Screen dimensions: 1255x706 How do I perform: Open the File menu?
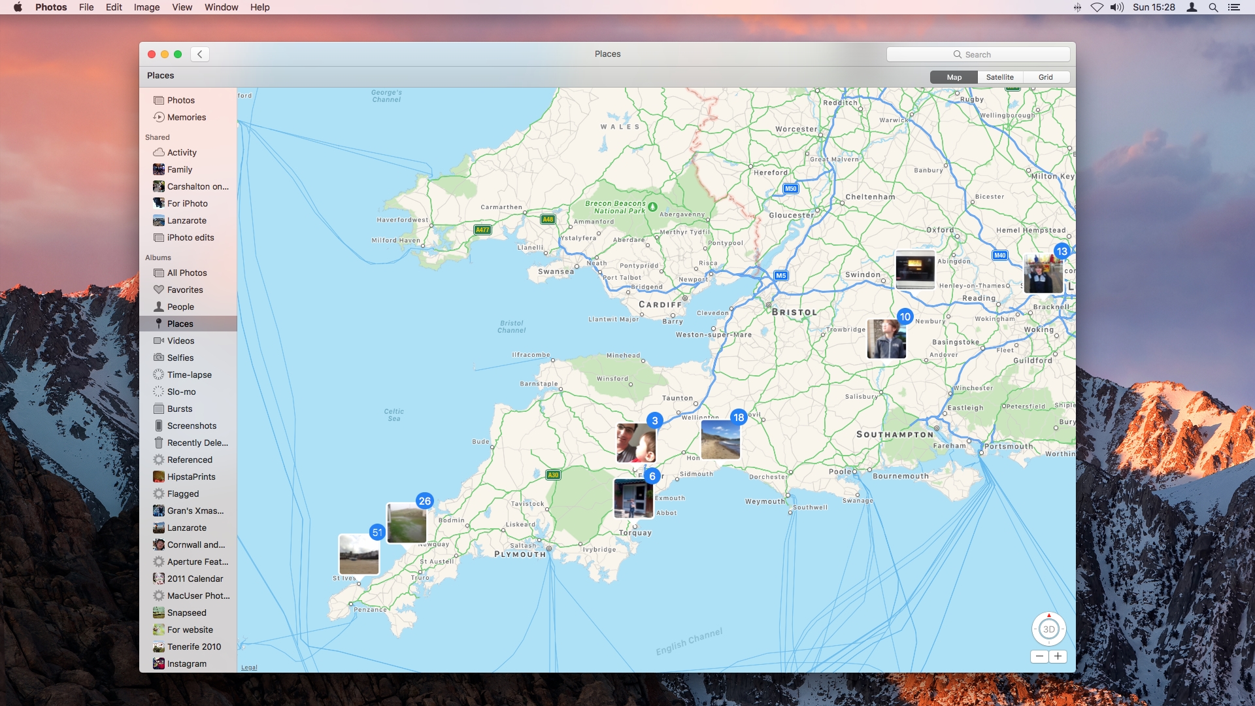pyautogui.click(x=86, y=7)
